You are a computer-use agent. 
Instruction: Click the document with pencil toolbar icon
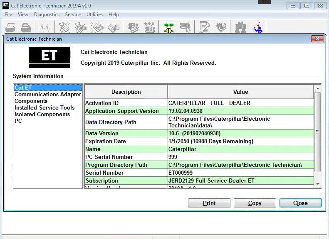tap(205, 27)
